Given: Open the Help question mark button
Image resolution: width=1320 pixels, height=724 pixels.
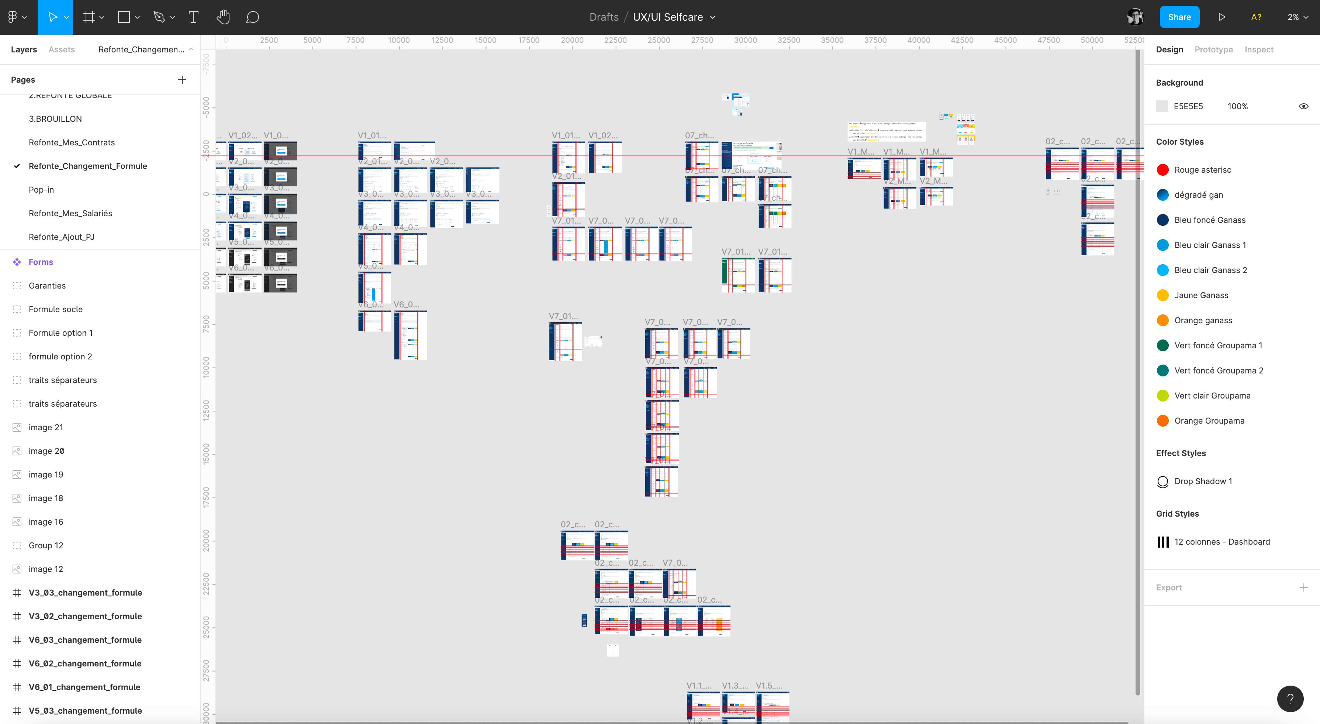Looking at the screenshot, I should click(1290, 699).
